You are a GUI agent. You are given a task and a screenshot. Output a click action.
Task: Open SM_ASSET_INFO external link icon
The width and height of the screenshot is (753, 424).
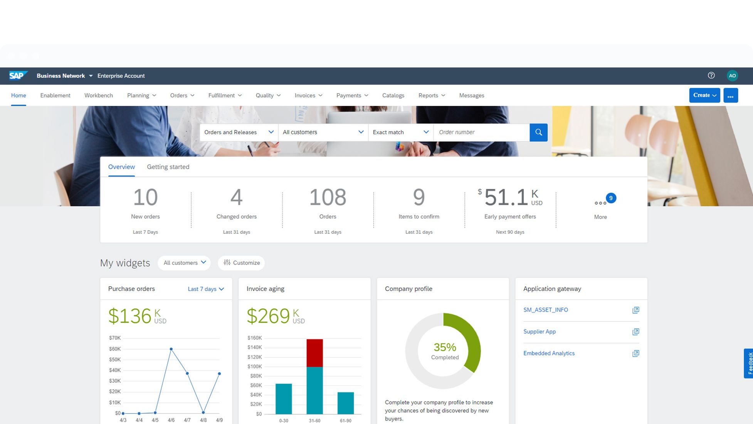(635, 310)
